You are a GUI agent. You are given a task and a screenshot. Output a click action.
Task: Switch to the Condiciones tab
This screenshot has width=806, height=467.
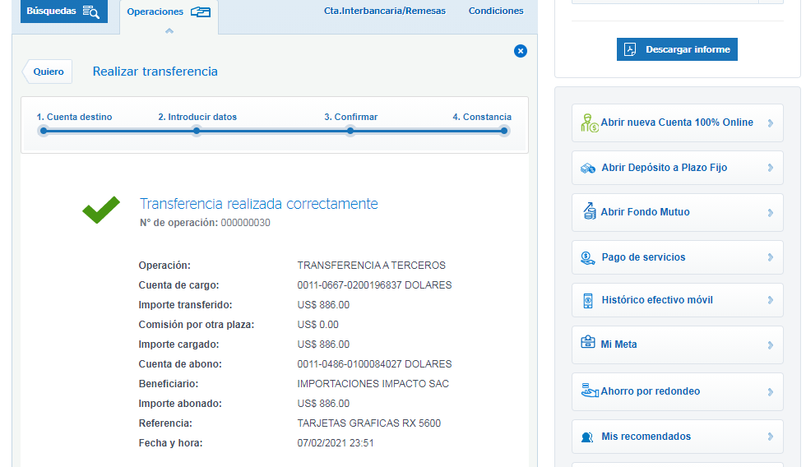tap(496, 12)
